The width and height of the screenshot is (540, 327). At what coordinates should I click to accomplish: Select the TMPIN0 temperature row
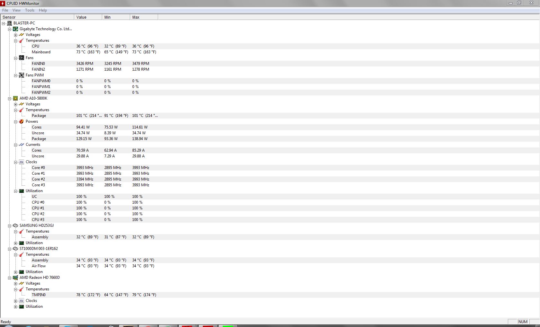coord(270,295)
